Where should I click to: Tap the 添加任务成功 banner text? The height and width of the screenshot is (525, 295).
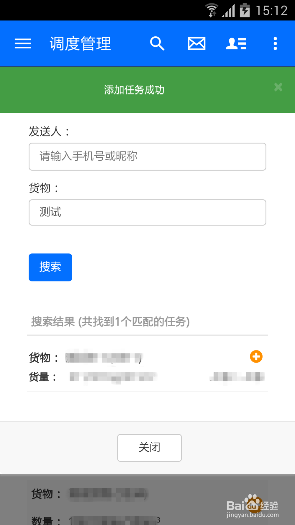(x=134, y=90)
